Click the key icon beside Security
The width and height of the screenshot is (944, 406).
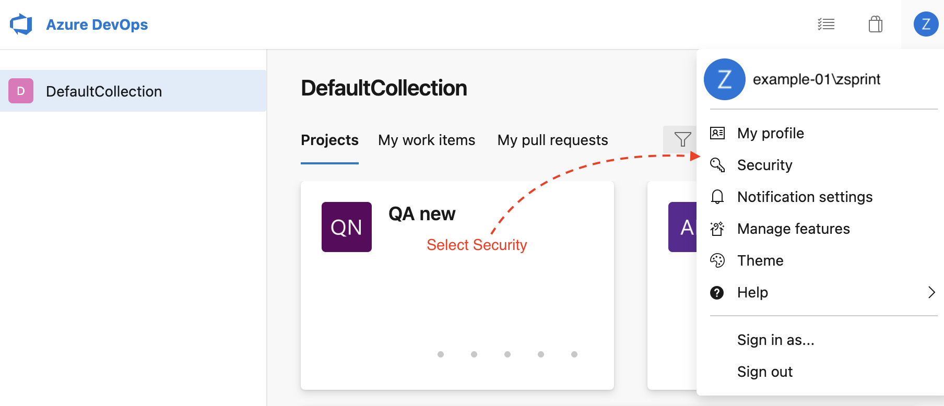(717, 165)
